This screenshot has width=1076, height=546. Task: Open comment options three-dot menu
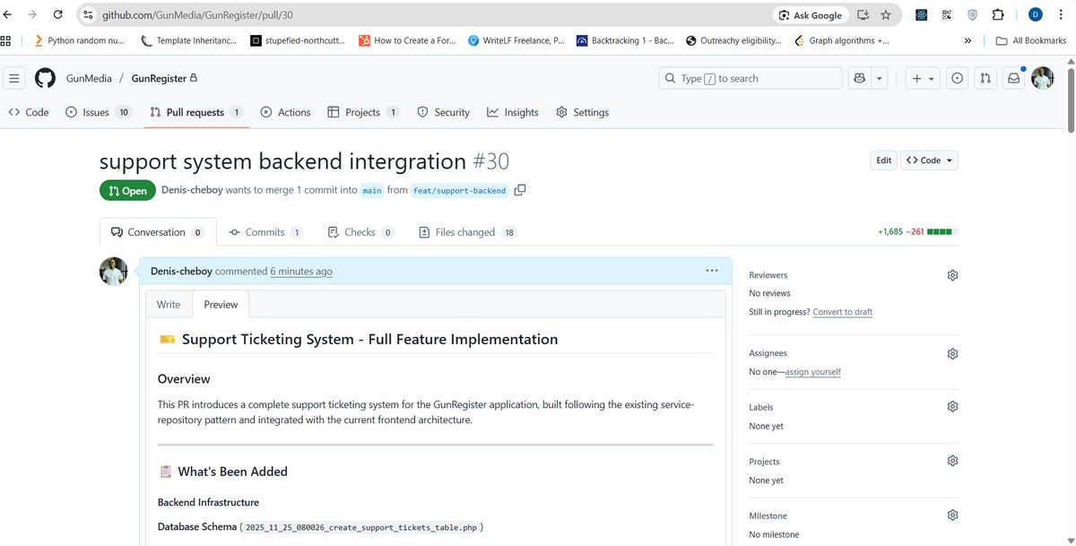712,271
